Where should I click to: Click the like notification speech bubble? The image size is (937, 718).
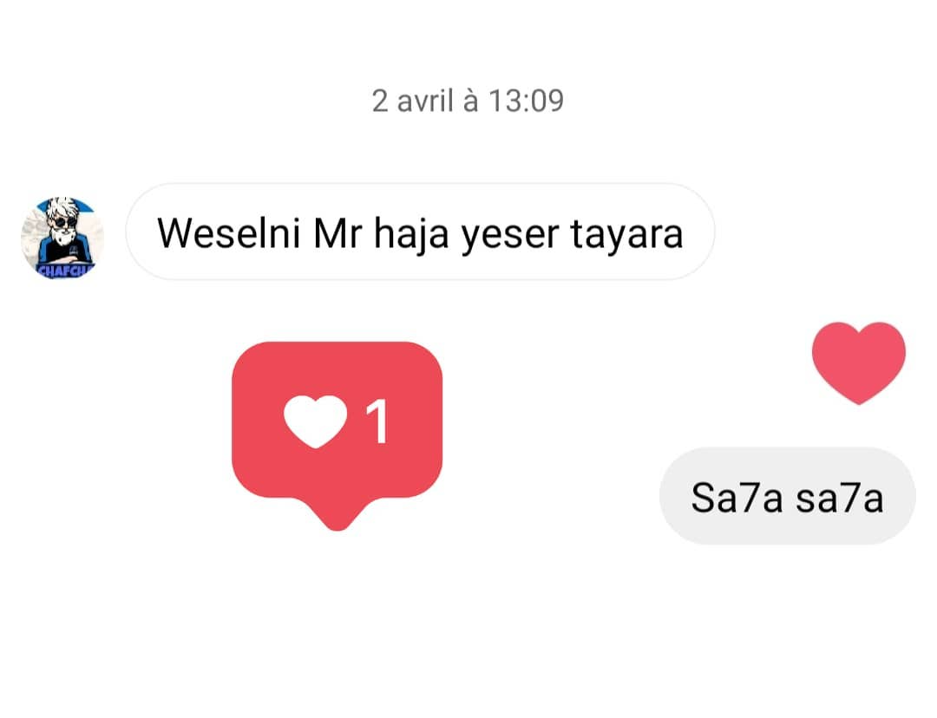[337, 435]
